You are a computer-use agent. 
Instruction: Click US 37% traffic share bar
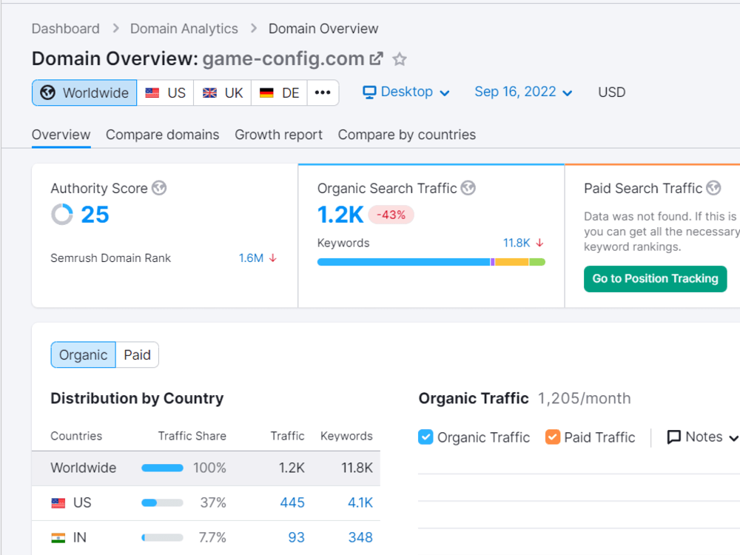162,503
